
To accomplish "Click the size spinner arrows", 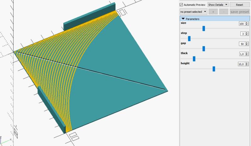I will click(x=247, y=24).
